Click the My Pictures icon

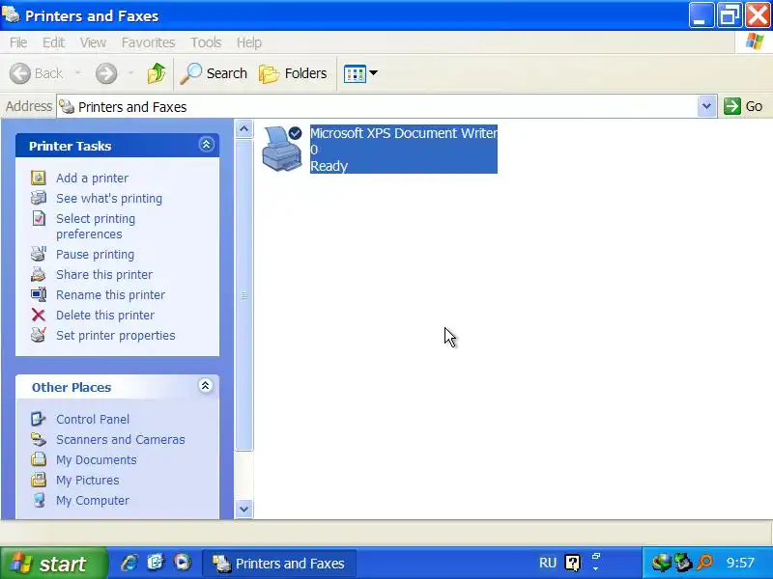[x=39, y=480]
